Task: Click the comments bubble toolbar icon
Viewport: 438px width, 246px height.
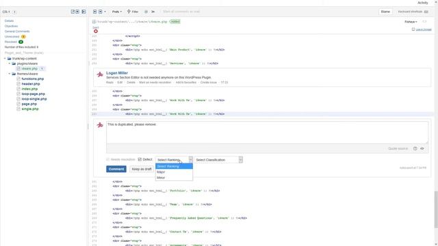Action: [x=146, y=12]
